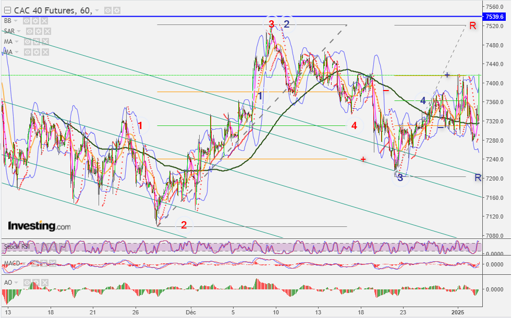
Task: Click the 2025 label on time axis
Action: [458, 313]
